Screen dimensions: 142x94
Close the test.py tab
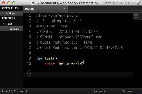click(64, 9)
